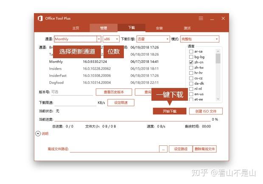Collapse the 说明 section arrow
Image resolution: width=263 pixels, height=184 pixels.
coord(38,133)
